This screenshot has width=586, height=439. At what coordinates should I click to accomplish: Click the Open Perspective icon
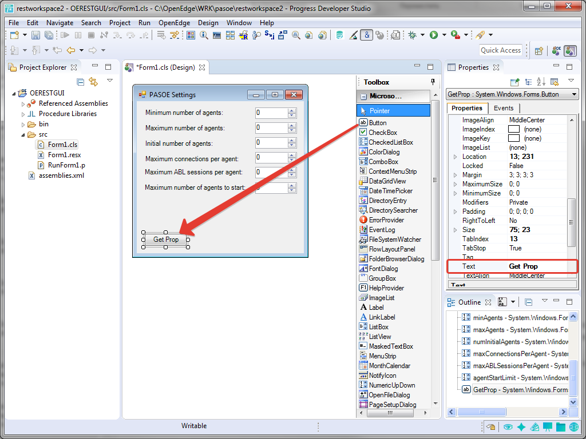click(539, 51)
